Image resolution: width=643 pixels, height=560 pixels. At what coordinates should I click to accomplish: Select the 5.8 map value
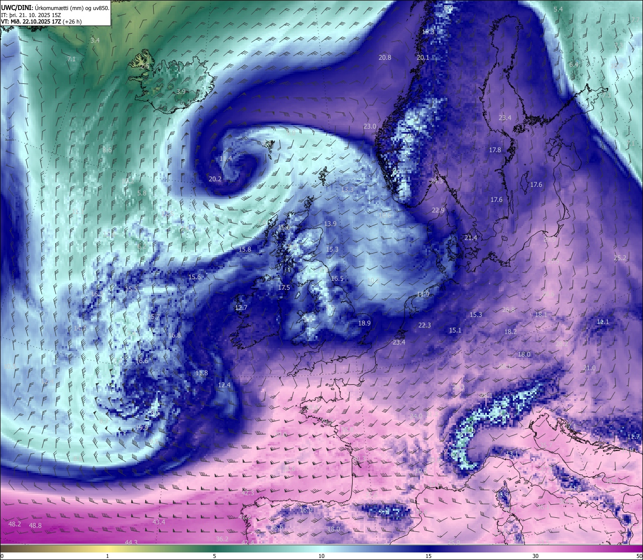[142, 193]
